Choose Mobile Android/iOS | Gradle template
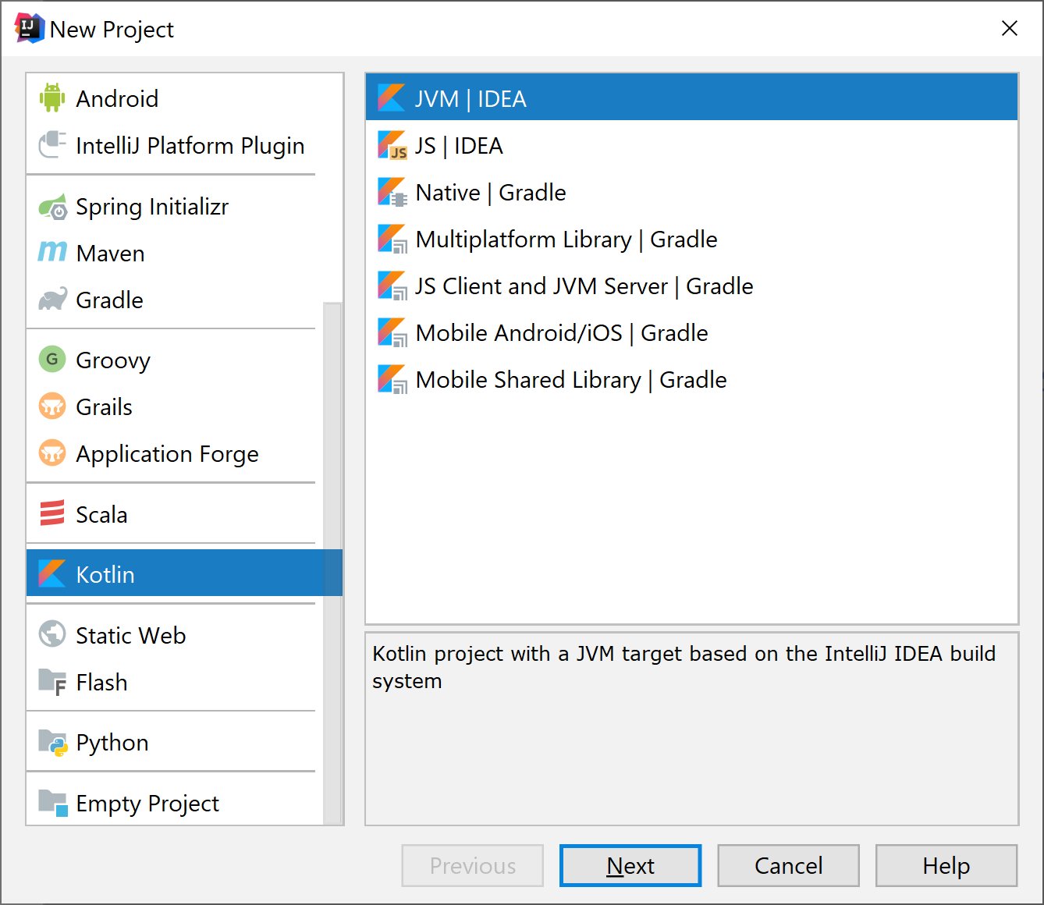The image size is (1044, 905). pyautogui.click(x=561, y=332)
